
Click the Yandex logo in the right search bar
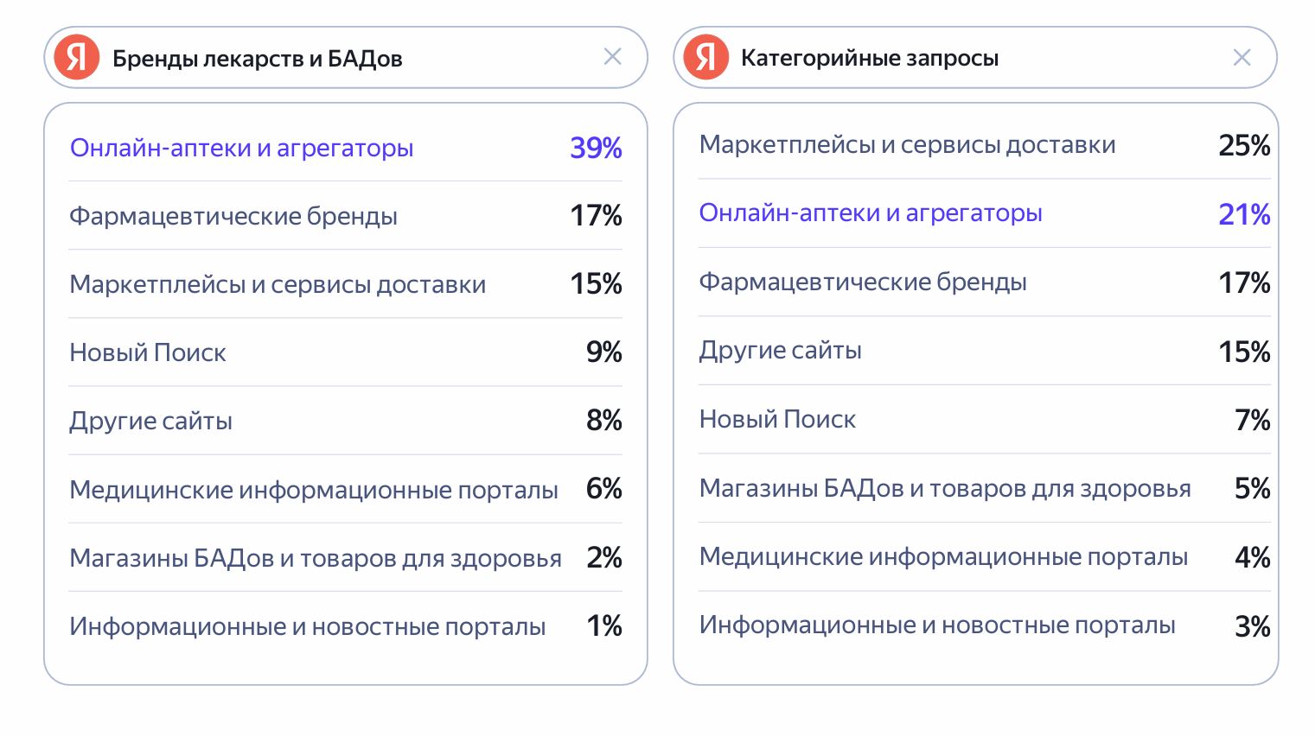coord(705,58)
